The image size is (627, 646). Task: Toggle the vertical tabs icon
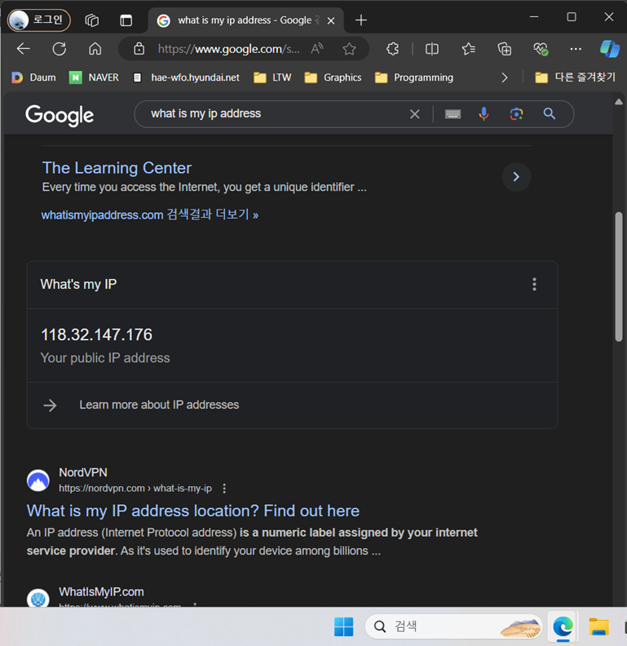coord(126,20)
